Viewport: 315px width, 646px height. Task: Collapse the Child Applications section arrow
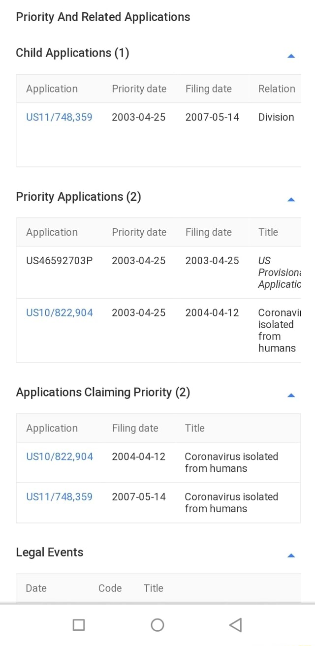[291, 56]
